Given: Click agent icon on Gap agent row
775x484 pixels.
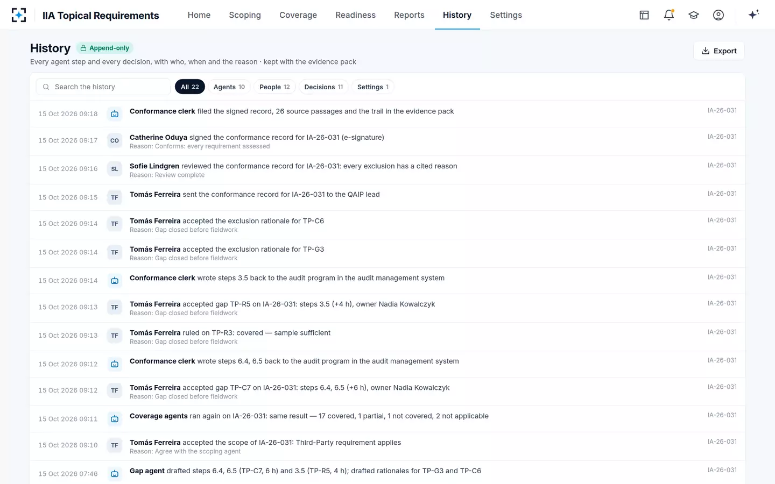Looking at the screenshot, I should click(115, 474).
